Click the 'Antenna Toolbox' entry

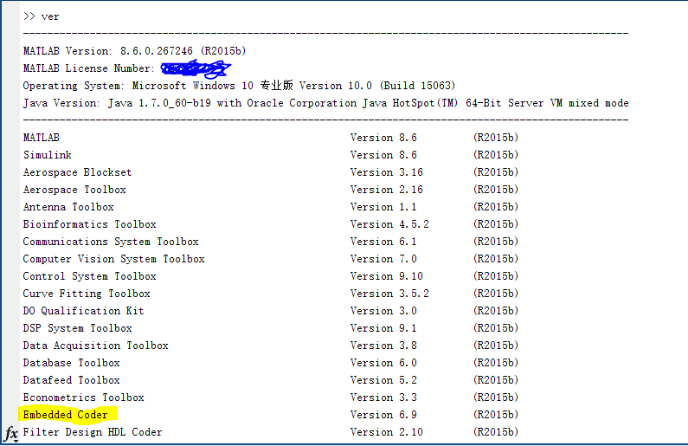[68, 207]
